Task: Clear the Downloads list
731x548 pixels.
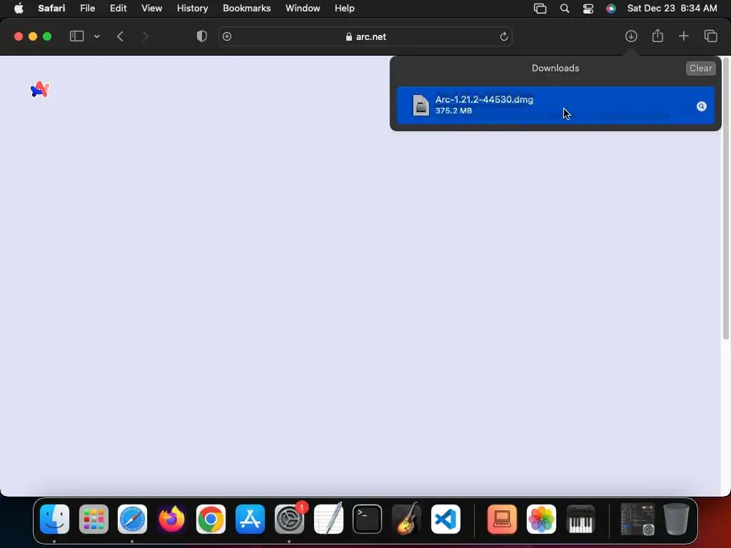Action: pyautogui.click(x=701, y=68)
